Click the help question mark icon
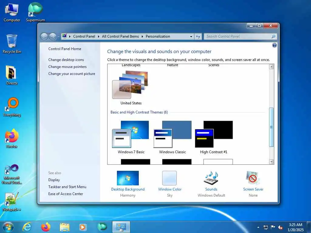Screen dimensions: 311x233 (x=274, y=46)
